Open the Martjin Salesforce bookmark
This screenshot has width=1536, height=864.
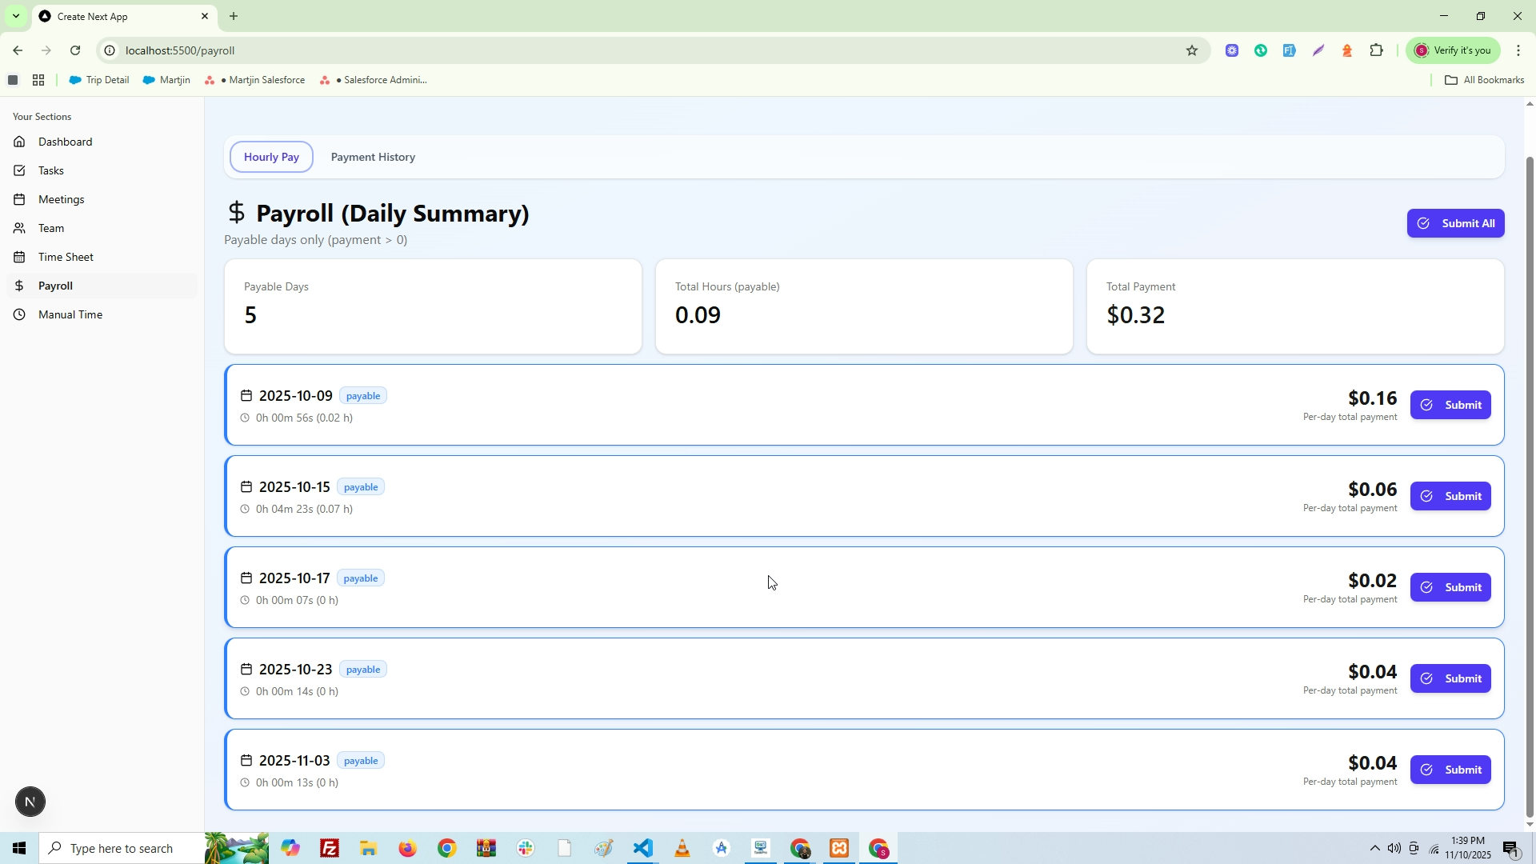point(256,80)
